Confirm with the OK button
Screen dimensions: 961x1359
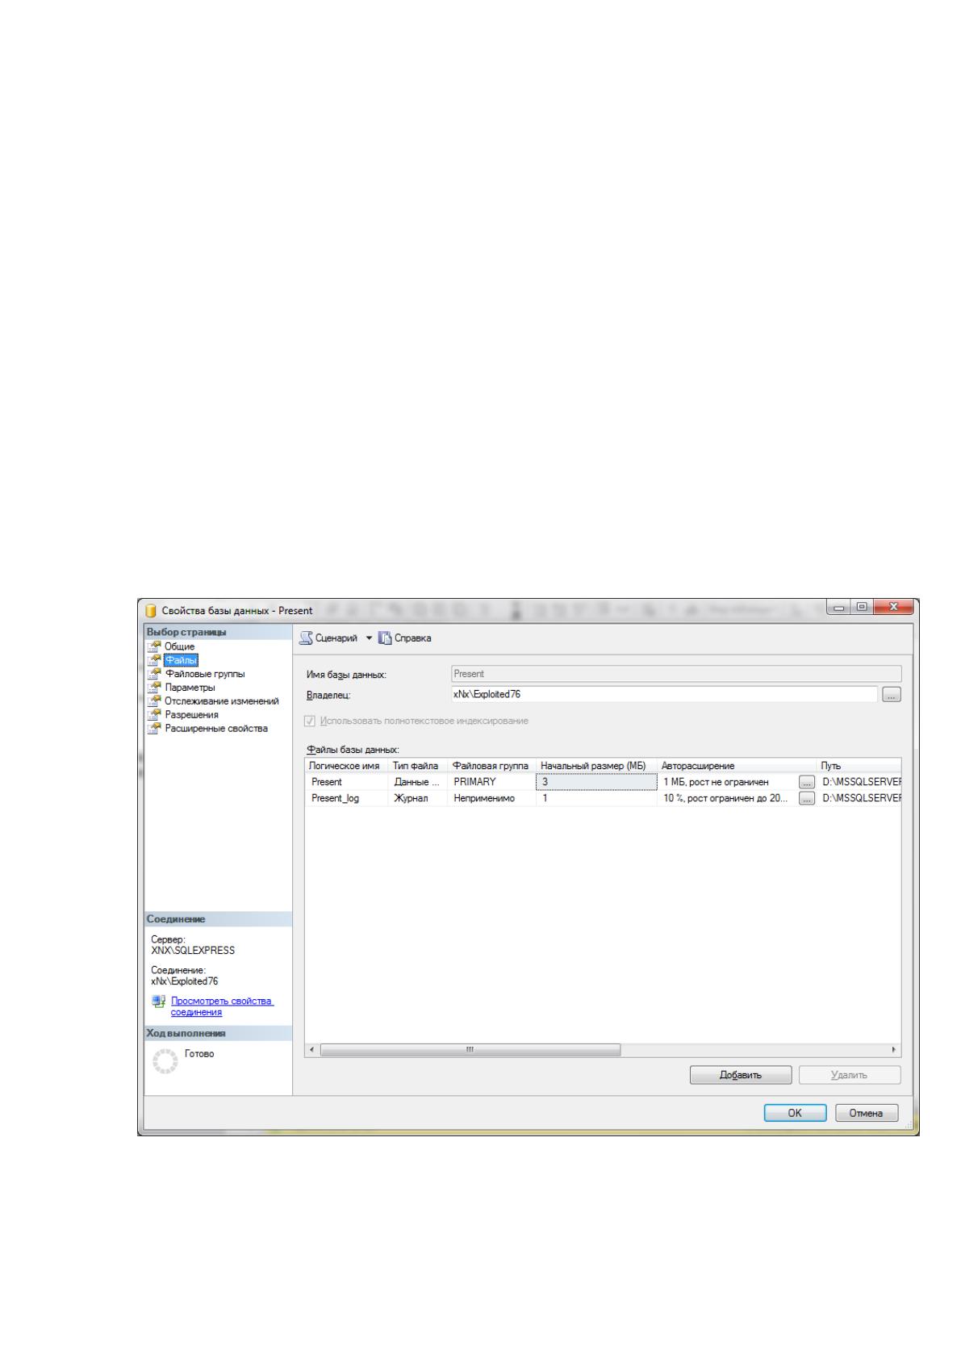pyautogui.click(x=795, y=1113)
